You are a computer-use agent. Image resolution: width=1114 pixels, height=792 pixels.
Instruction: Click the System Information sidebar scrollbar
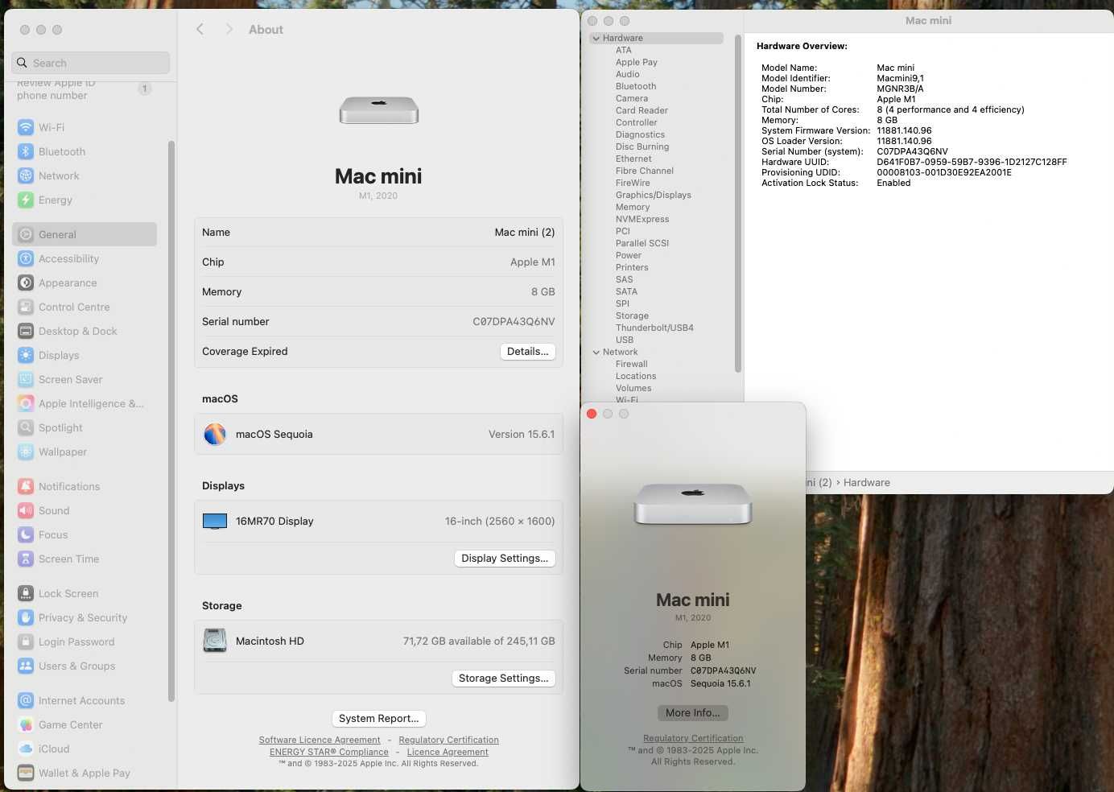tap(738, 204)
